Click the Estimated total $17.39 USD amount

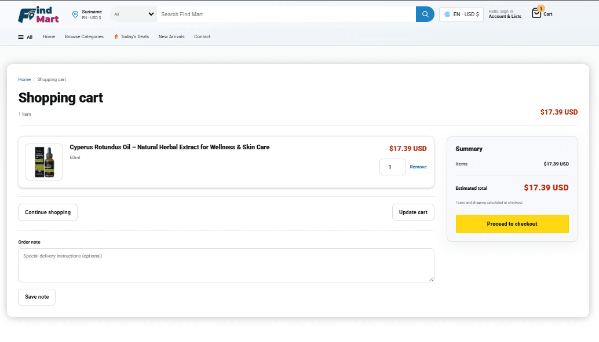click(546, 188)
